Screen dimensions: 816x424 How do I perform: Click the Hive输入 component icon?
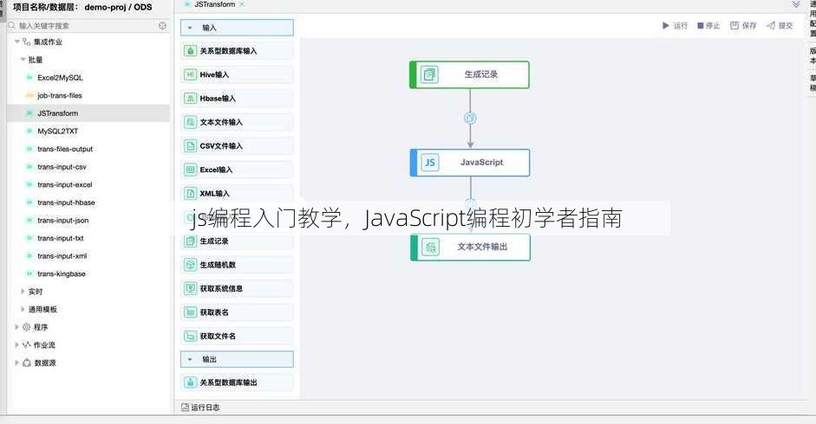pyautogui.click(x=191, y=74)
